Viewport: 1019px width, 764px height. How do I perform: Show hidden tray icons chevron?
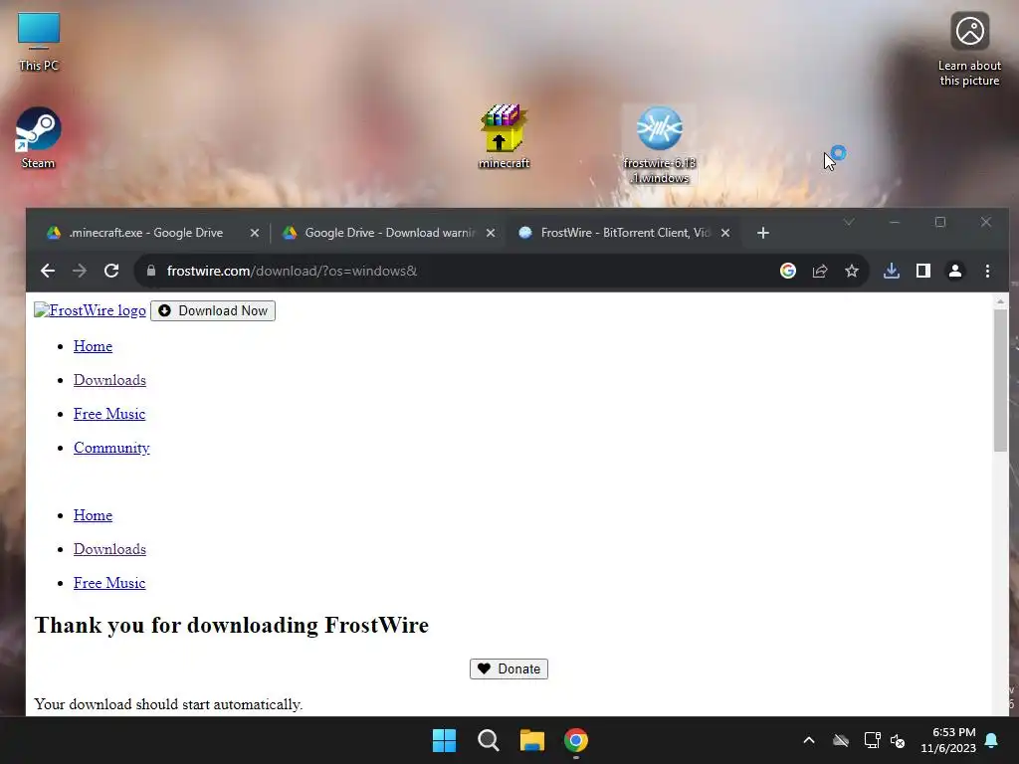pyautogui.click(x=809, y=740)
